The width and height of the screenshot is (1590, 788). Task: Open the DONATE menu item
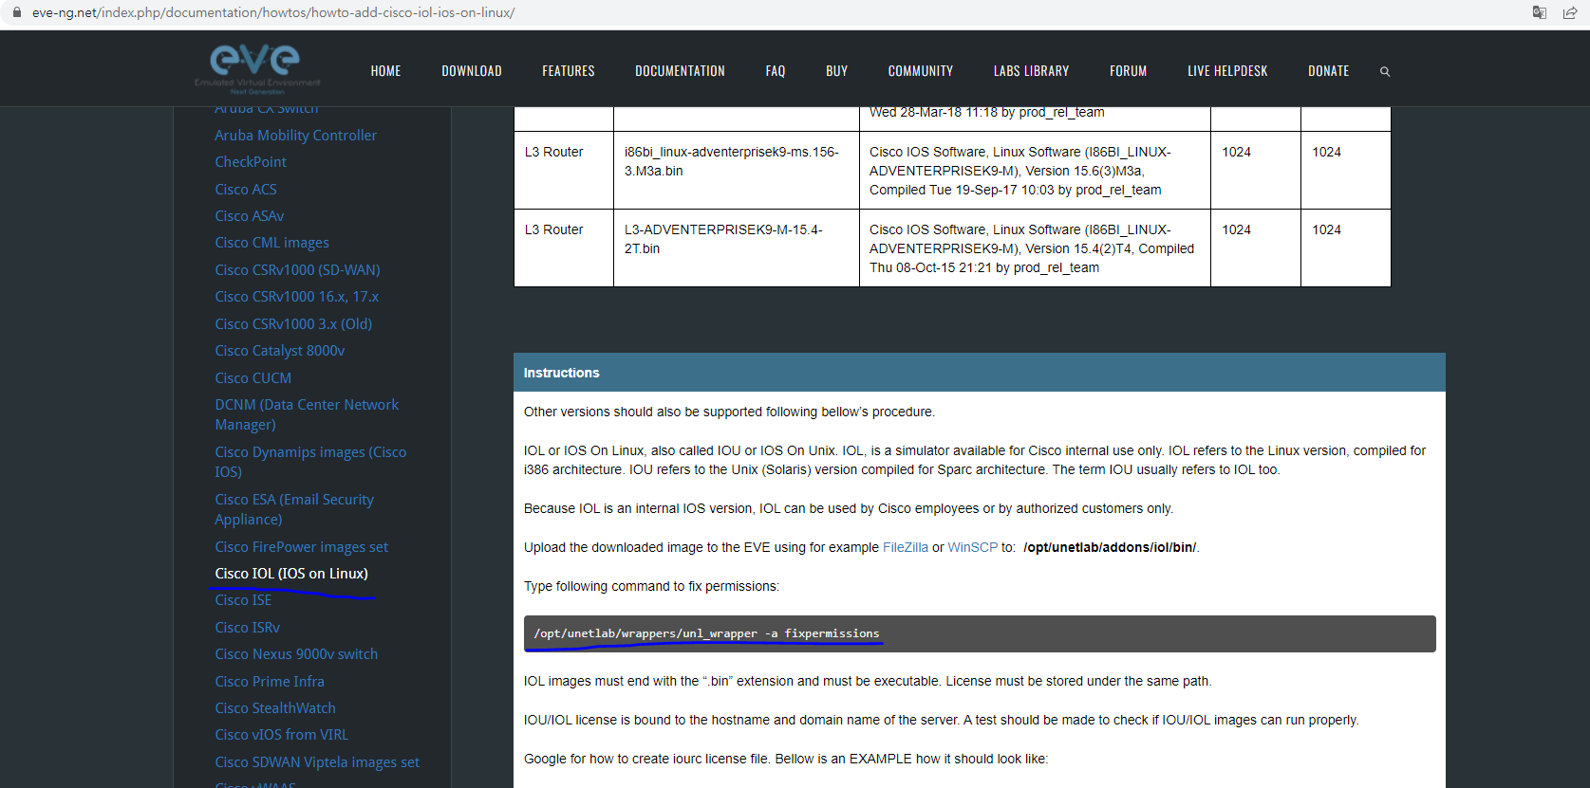1328,71
